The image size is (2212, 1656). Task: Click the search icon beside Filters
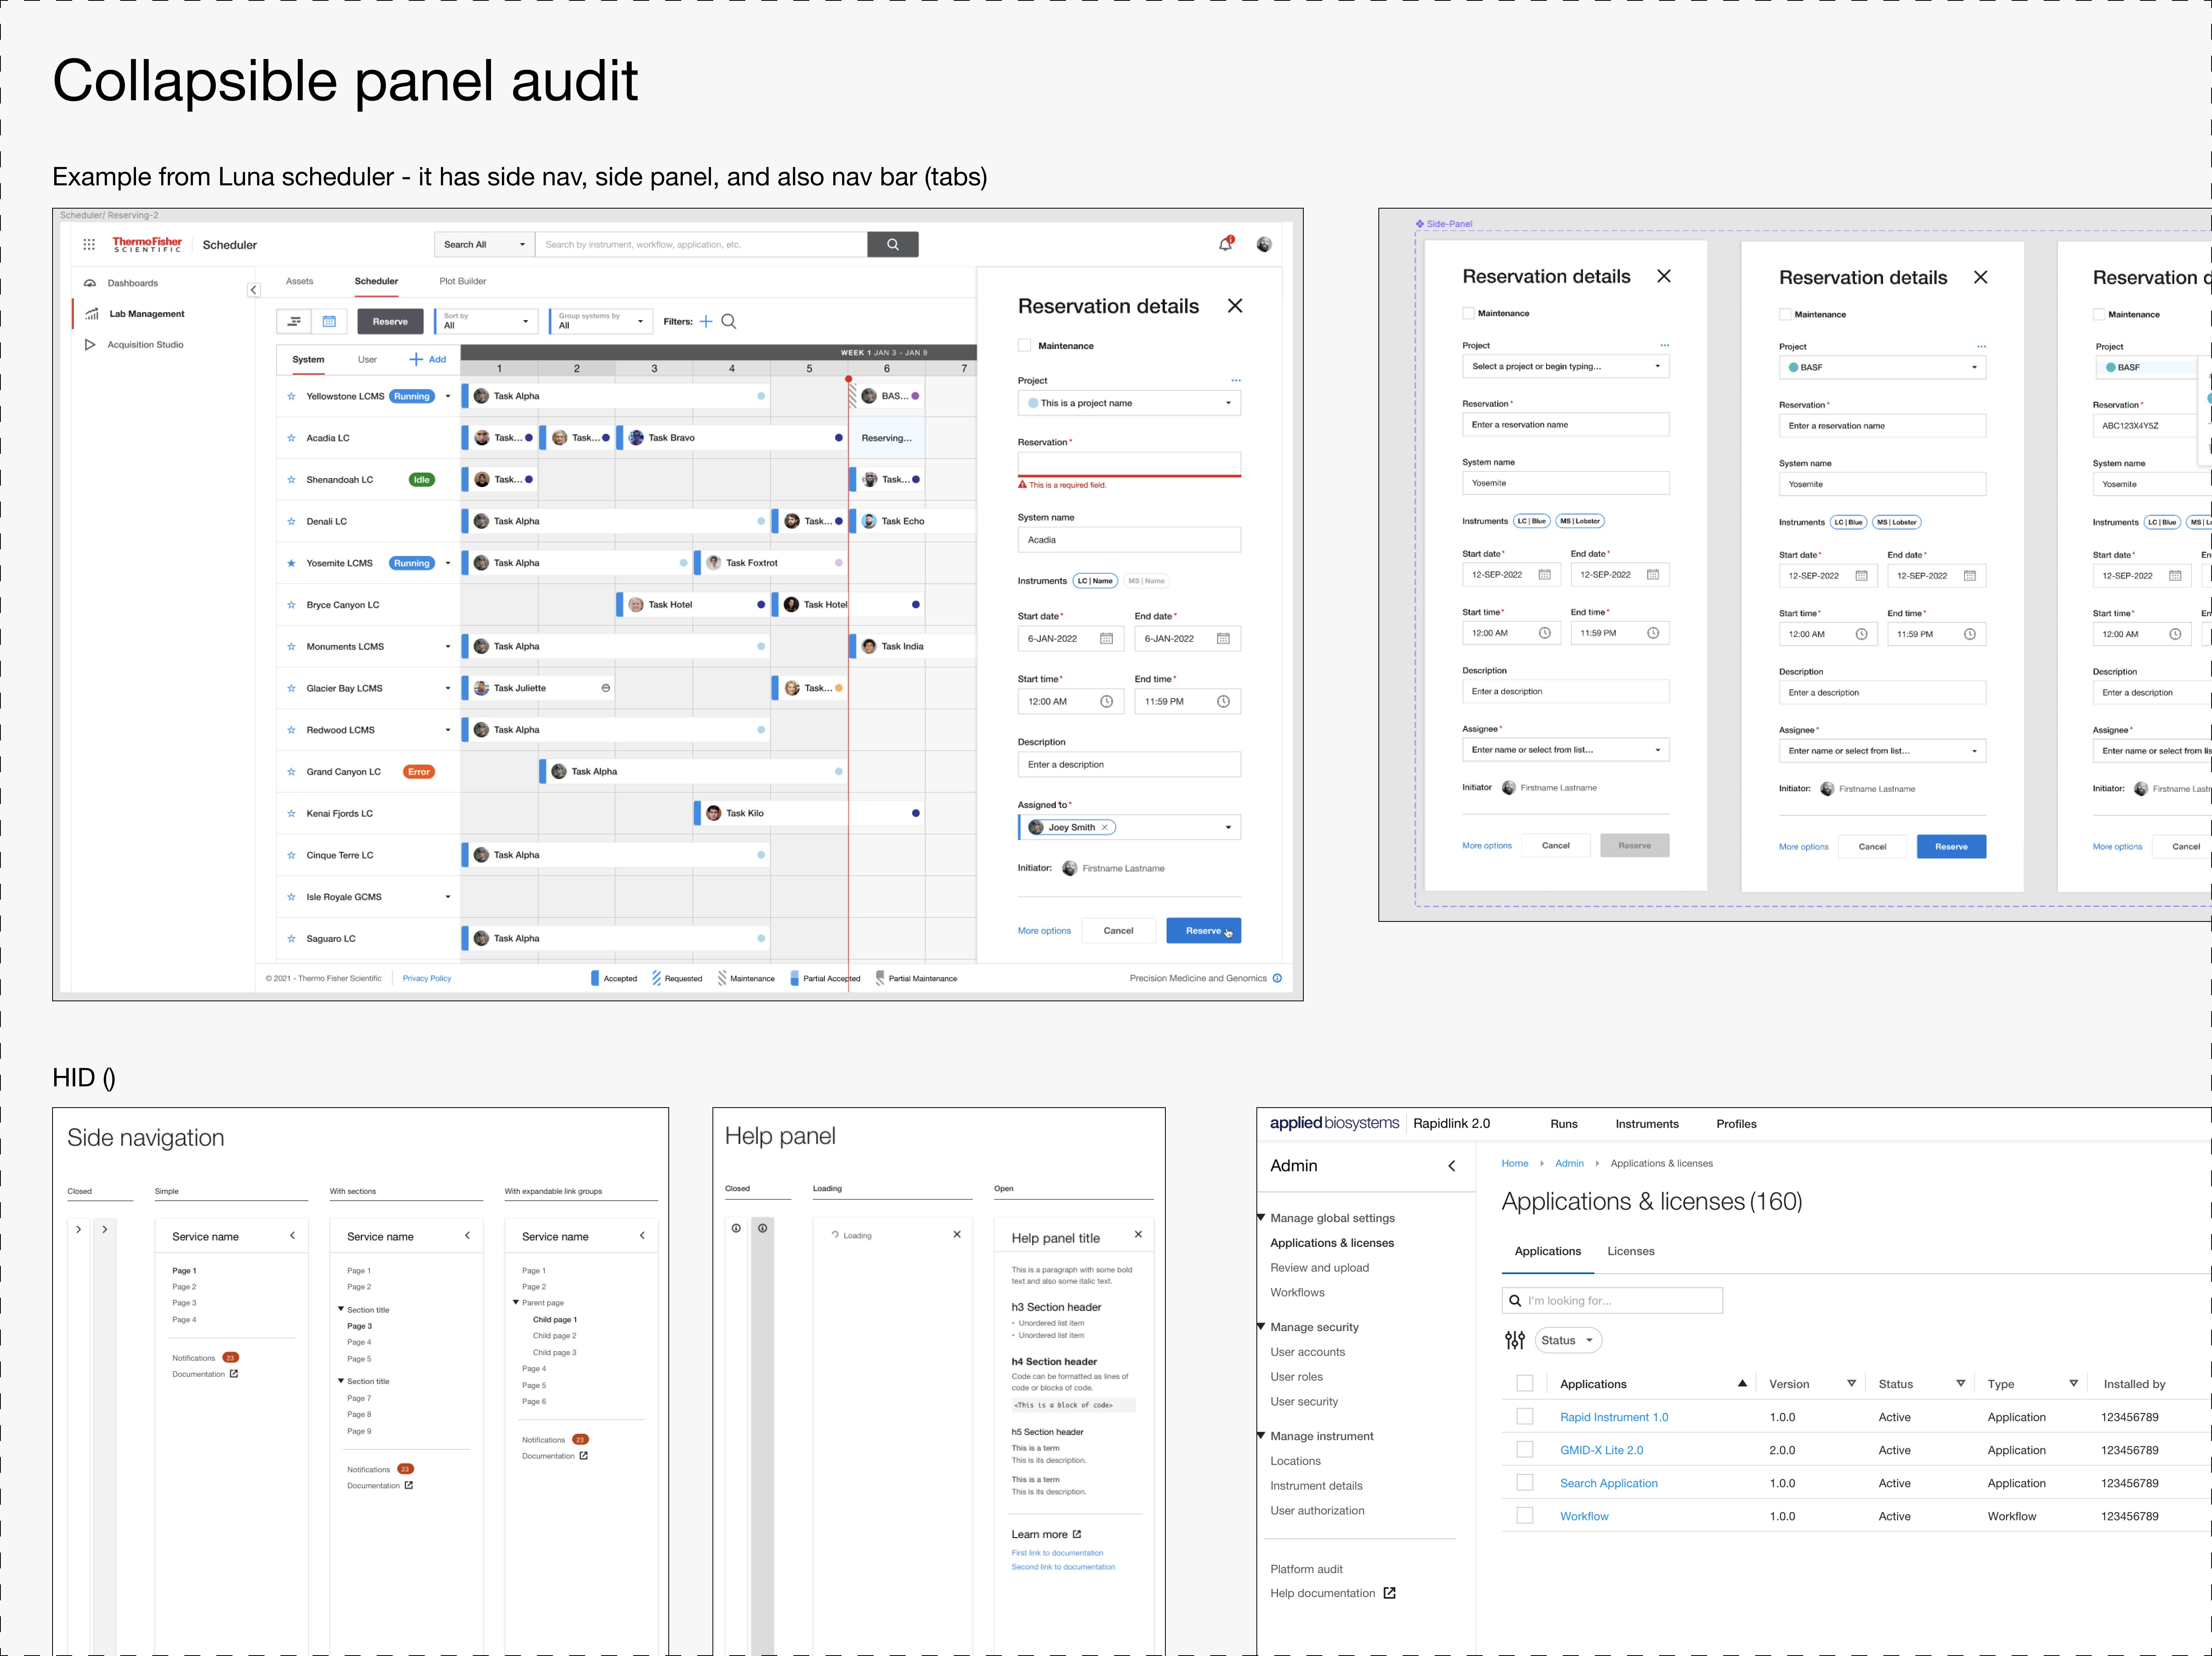pos(729,321)
